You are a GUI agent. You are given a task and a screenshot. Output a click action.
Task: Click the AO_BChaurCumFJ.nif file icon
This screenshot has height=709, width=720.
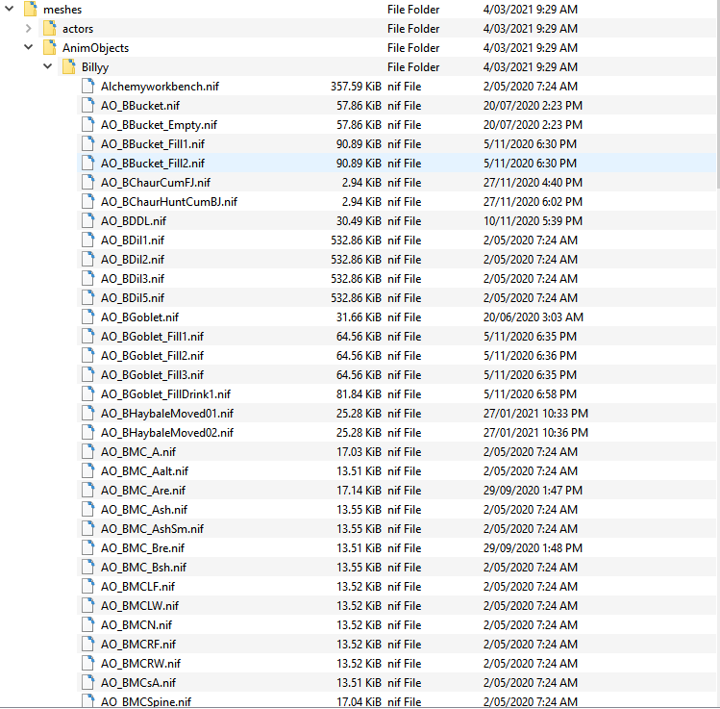point(88,183)
